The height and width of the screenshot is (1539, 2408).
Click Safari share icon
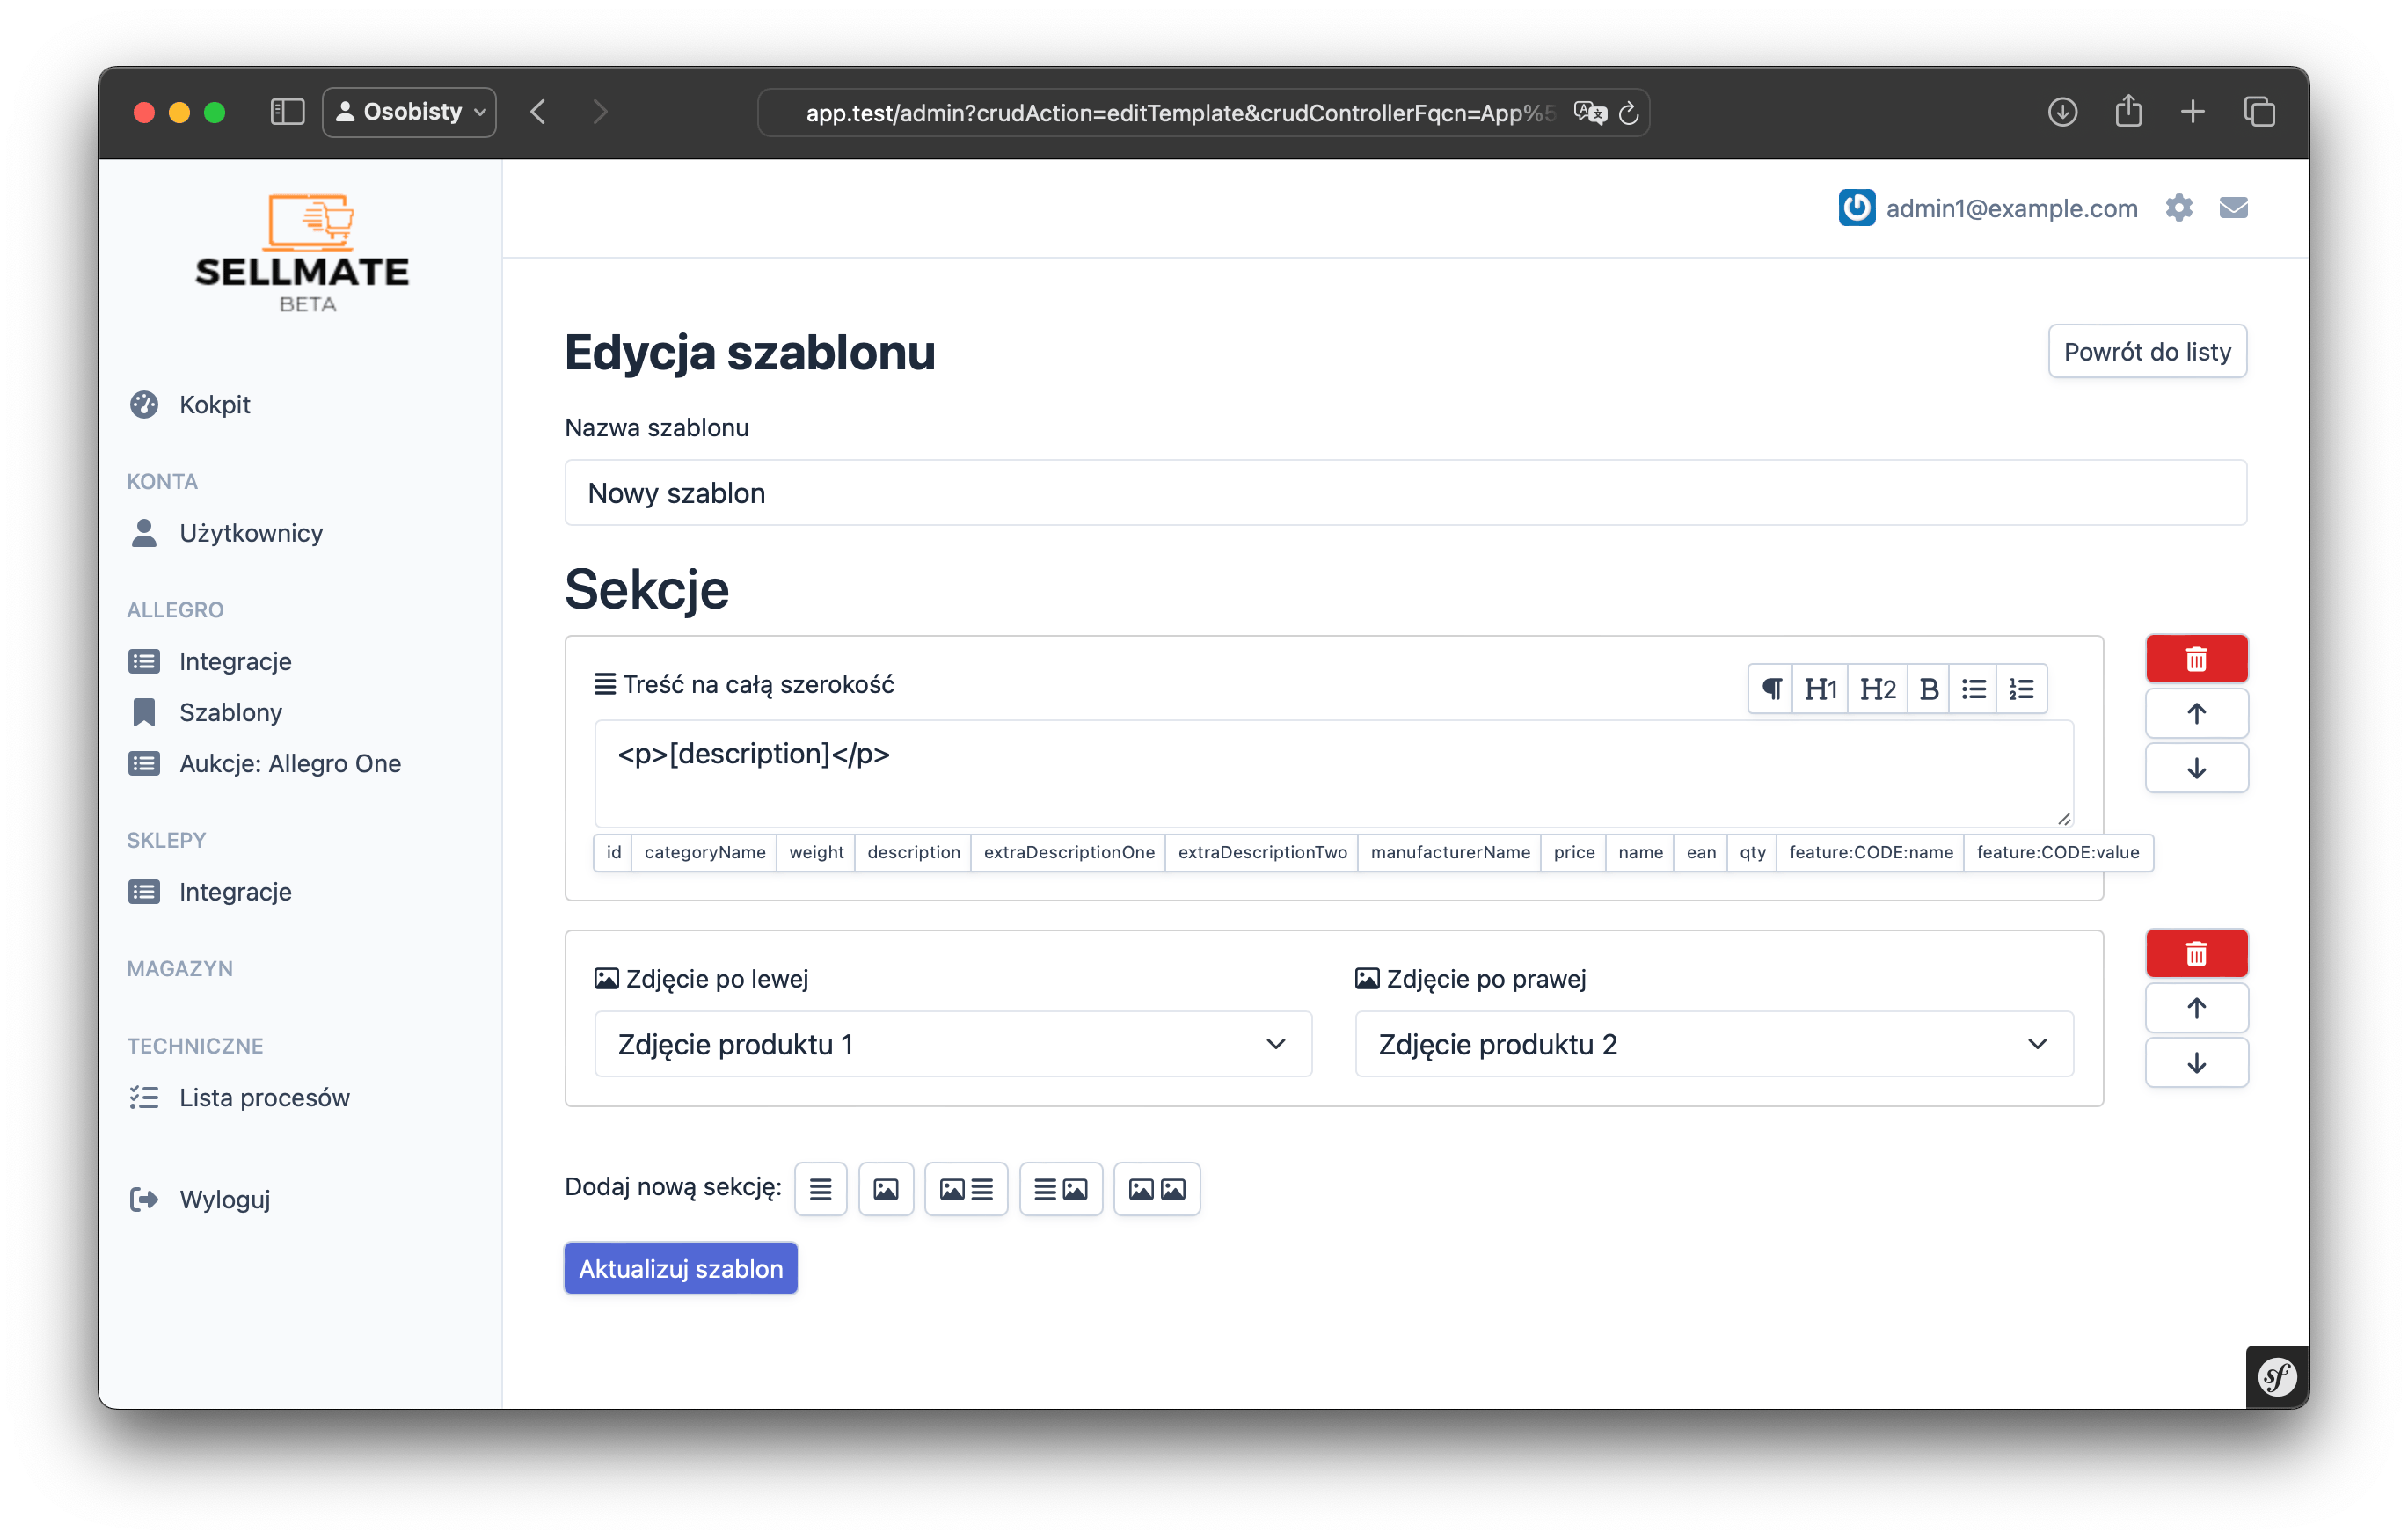[x=2128, y=112]
